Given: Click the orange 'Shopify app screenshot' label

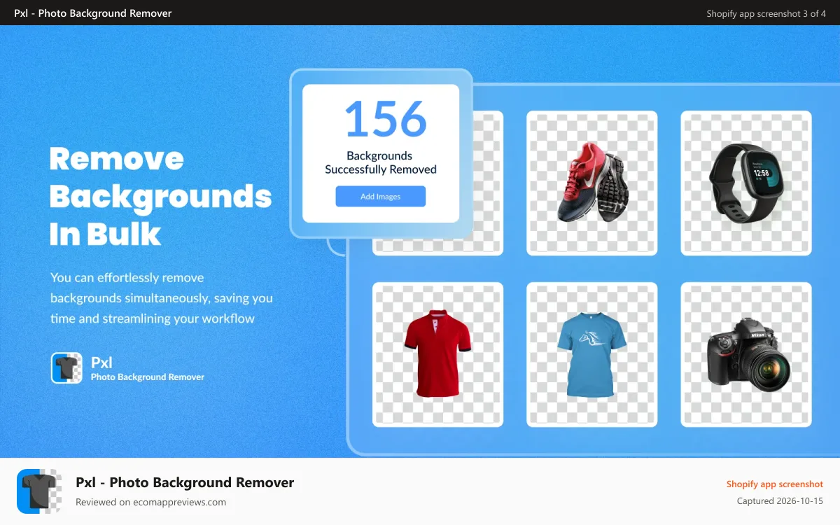Looking at the screenshot, I should (x=775, y=484).
